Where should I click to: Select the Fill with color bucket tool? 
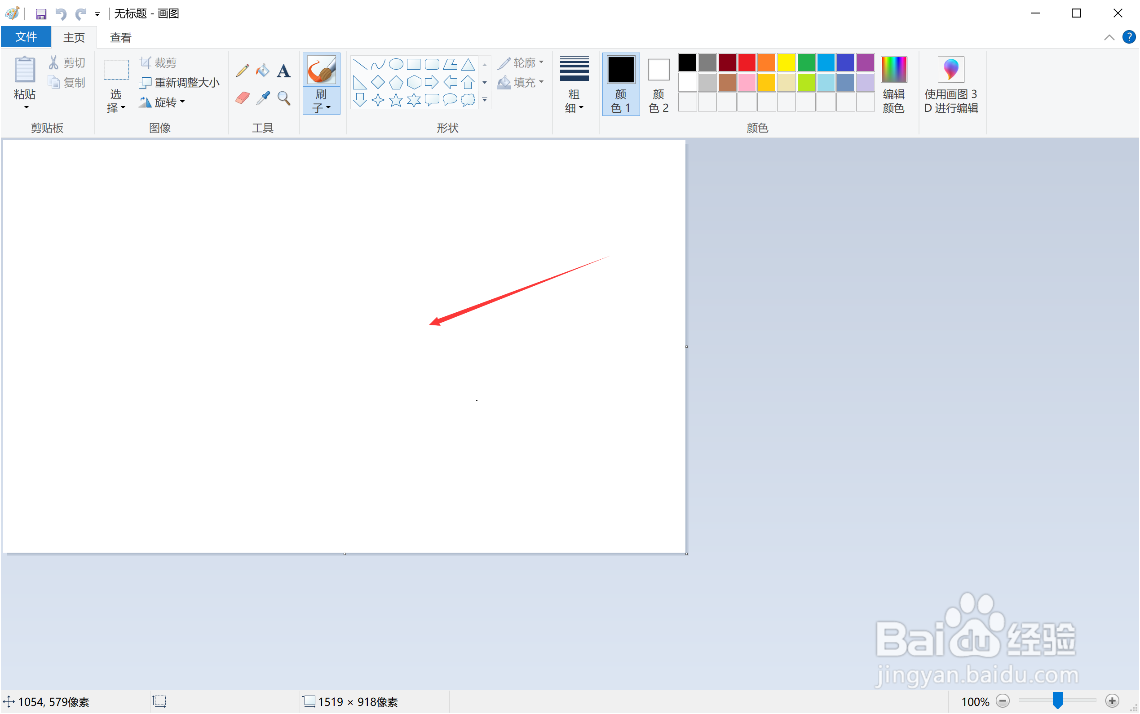click(x=262, y=71)
